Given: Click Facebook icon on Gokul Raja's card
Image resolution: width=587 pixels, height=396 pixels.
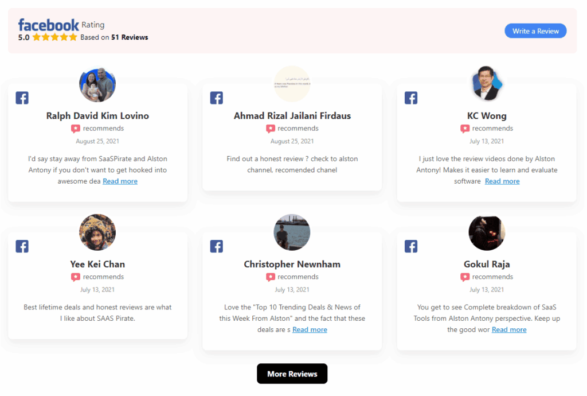Looking at the screenshot, I should [x=411, y=246].
